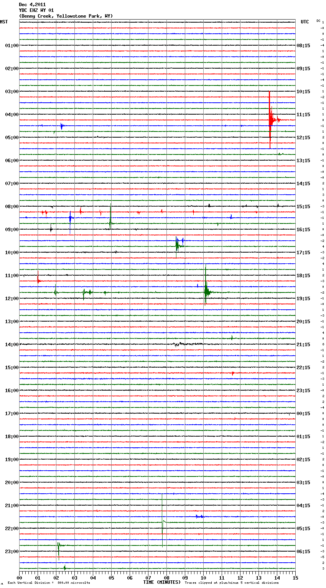Click minute tick label "10" on bottom axis

(203, 578)
